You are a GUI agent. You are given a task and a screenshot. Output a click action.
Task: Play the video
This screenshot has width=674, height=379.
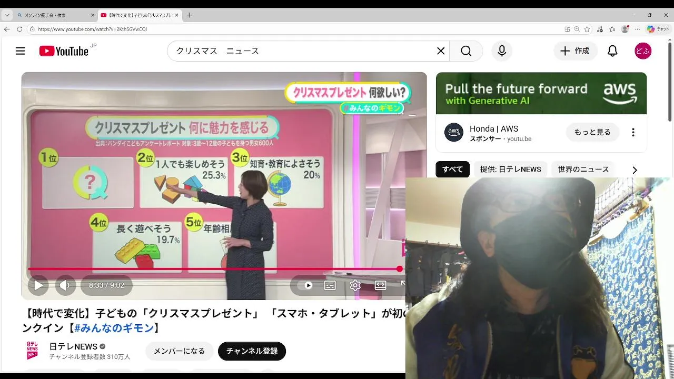coord(38,285)
